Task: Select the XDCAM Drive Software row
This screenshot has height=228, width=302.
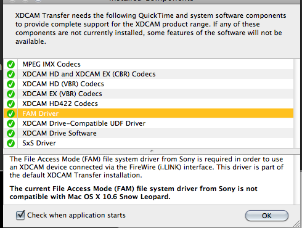Action: click(149, 133)
